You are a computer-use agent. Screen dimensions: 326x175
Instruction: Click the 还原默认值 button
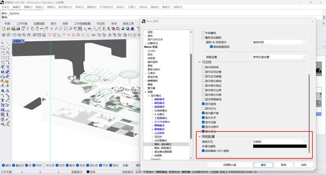tap(229, 165)
